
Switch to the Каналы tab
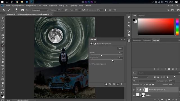(x=141, y=73)
